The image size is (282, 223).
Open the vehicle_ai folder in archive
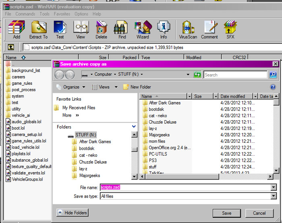[x=21, y=115]
